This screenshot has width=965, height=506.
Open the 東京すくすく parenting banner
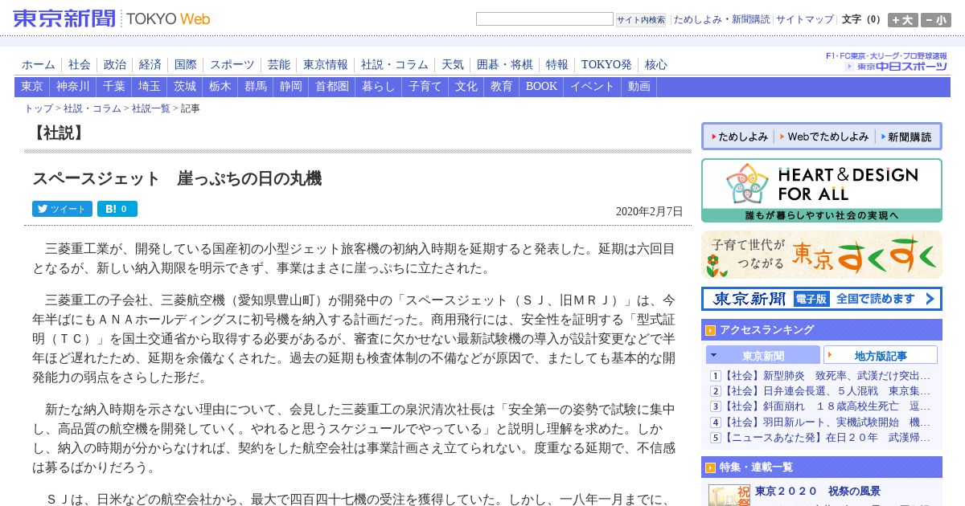(822, 255)
